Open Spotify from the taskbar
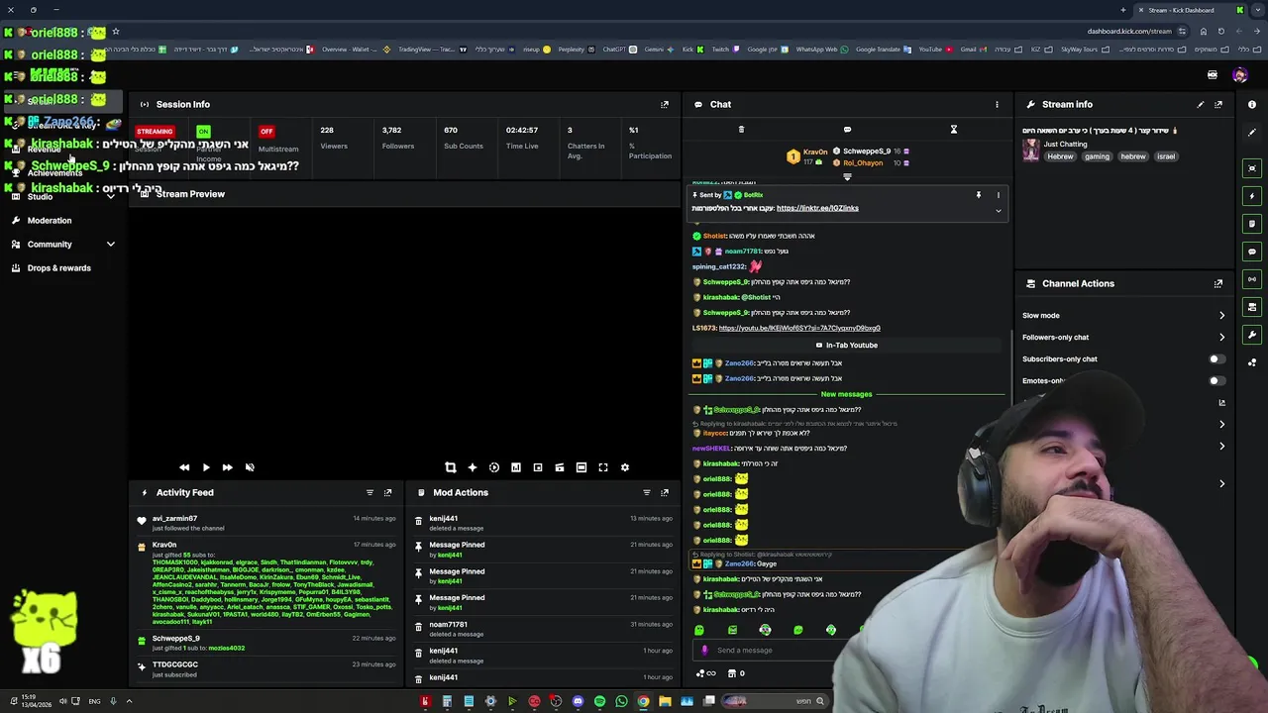Image resolution: width=1268 pixels, height=713 pixels. pos(599,701)
